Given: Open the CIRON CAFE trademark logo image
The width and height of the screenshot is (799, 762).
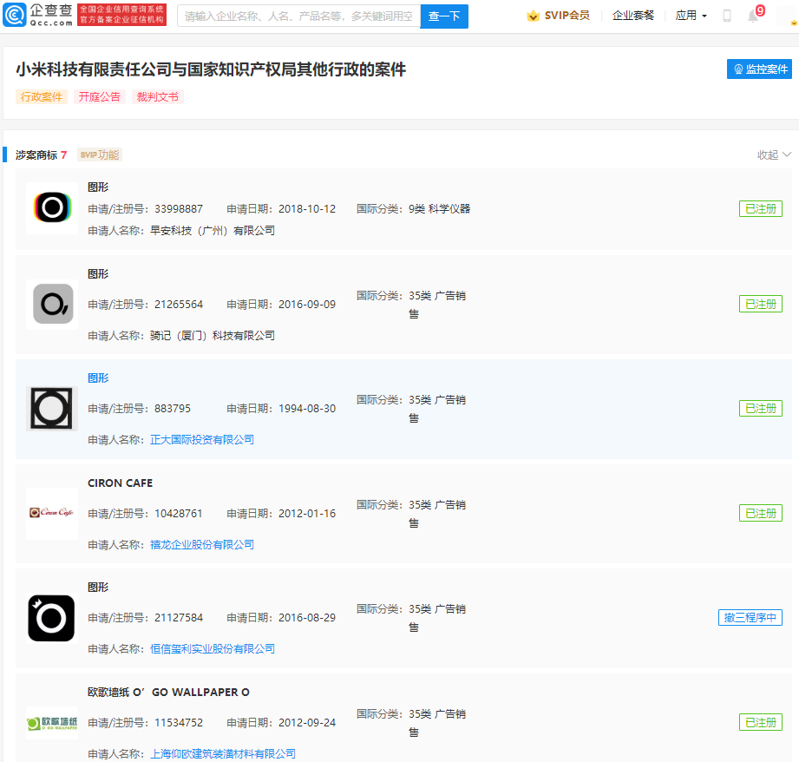Looking at the screenshot, I should [x=51, y=513].
